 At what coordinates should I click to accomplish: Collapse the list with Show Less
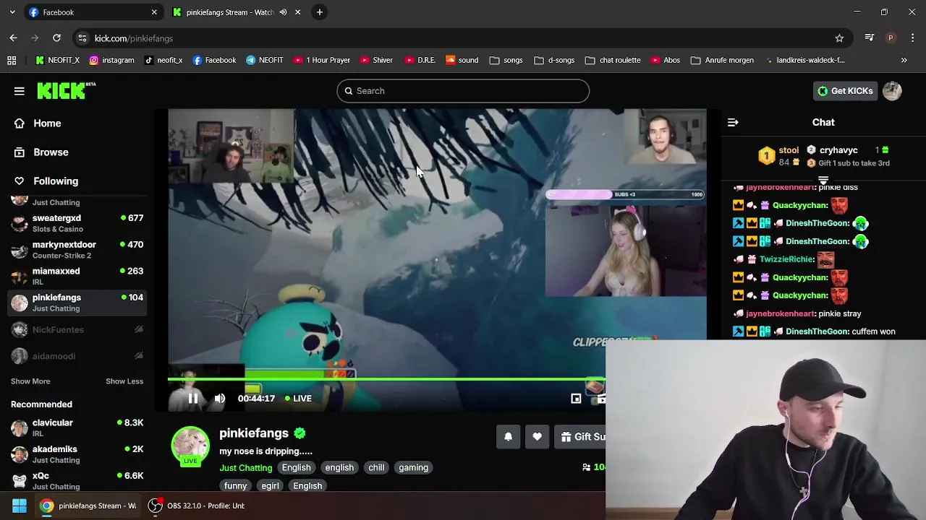124,381
